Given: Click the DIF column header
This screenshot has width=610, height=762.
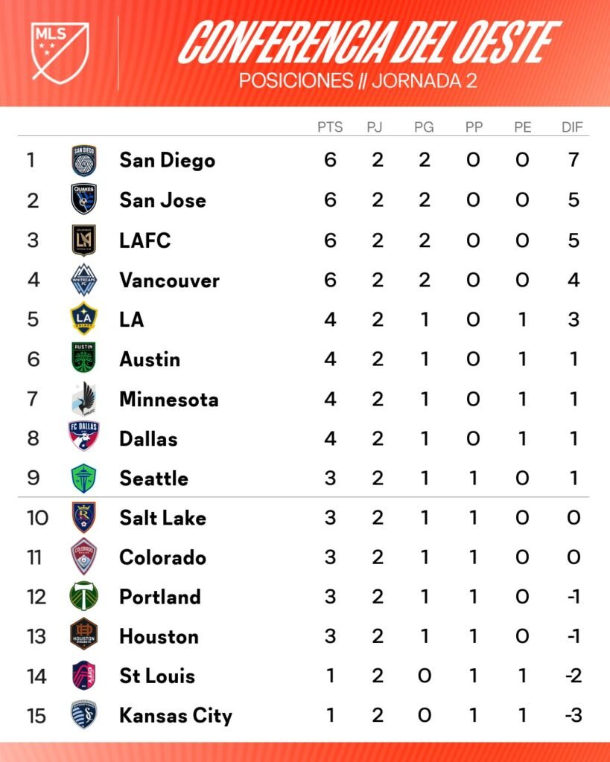Looking at the screenshot, I should point(573,127).
